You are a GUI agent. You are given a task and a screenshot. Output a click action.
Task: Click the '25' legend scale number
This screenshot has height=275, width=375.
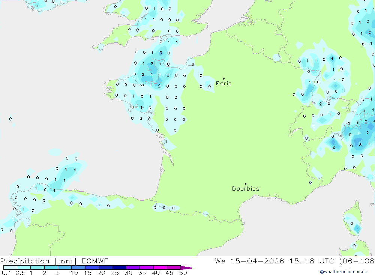click(115, 273)
